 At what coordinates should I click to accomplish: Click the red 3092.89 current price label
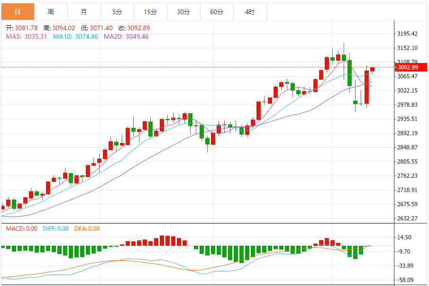tap(411, 67)
